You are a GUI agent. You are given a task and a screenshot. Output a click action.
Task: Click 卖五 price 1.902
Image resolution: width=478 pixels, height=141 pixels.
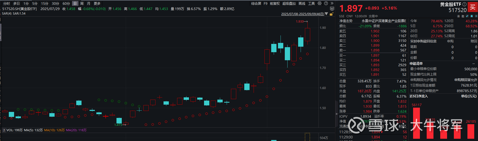click(375, 31)
